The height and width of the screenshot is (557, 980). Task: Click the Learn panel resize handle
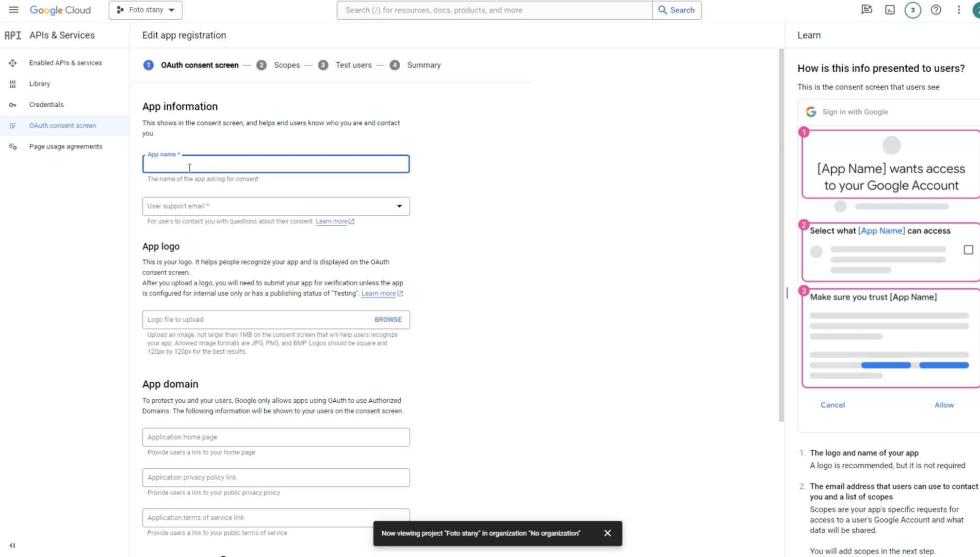tap(787, 293)
